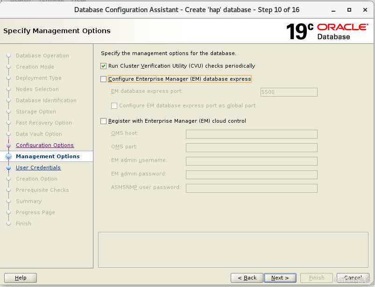The image size is (375, 287).
Task: Click the 'EM admin password:' label
Action: pos(139,174)
